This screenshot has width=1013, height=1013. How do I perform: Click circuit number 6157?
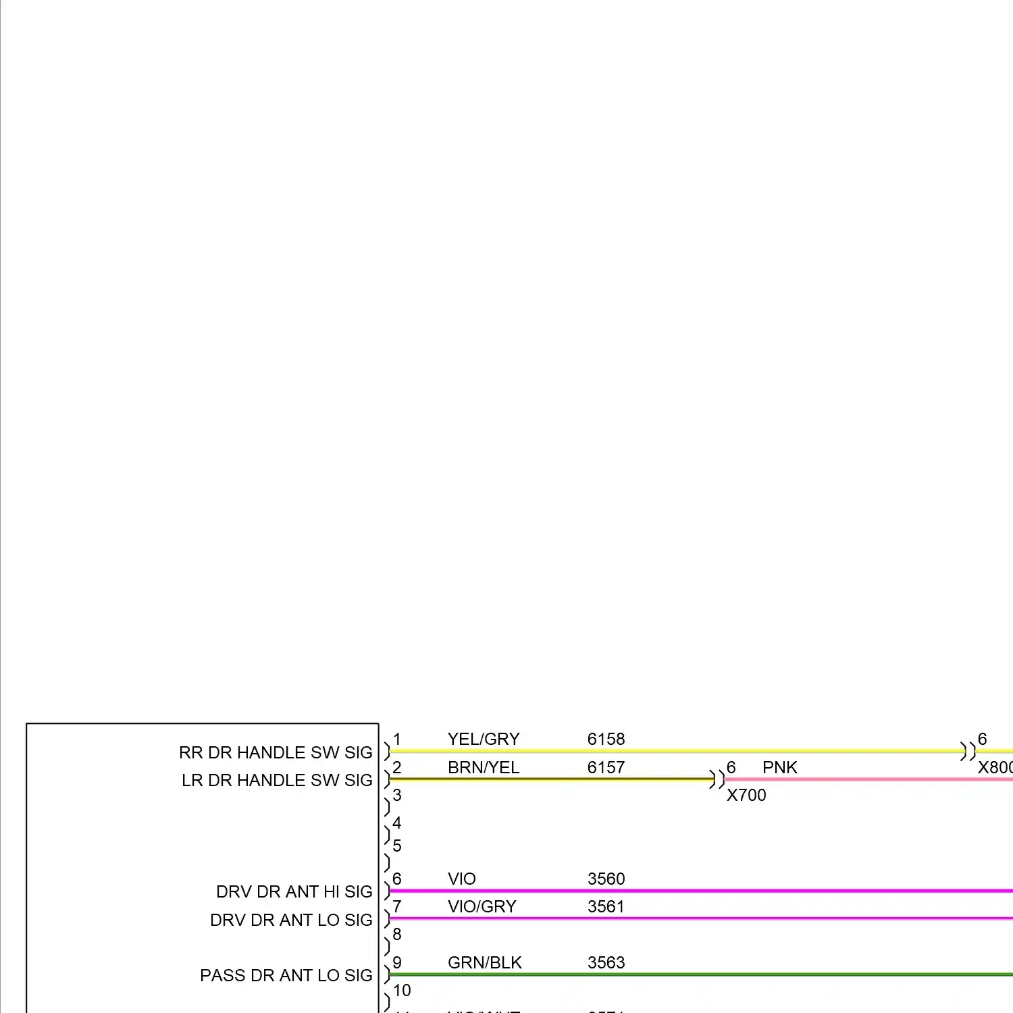click(x=606, y=767)
